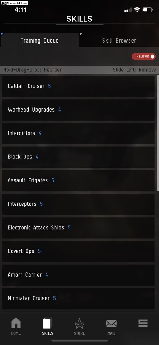
Task: Select Warhead Upgrades 4 in queue
Action: point(78,110)
